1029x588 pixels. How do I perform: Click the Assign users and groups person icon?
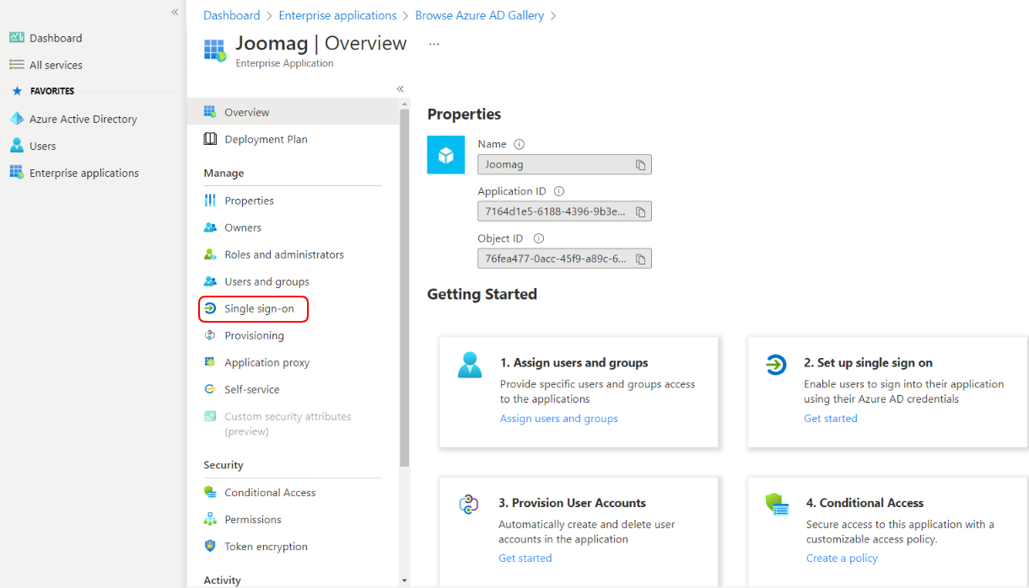coord(470,365)
